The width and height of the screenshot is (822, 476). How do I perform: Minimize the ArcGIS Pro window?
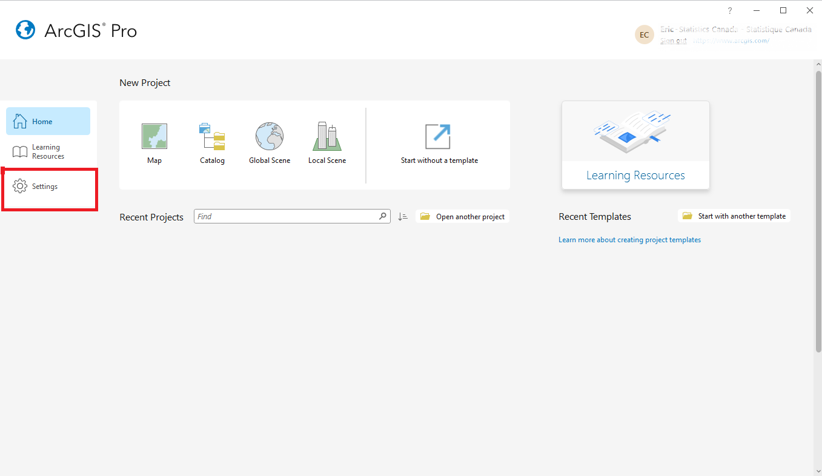(757, 10)
